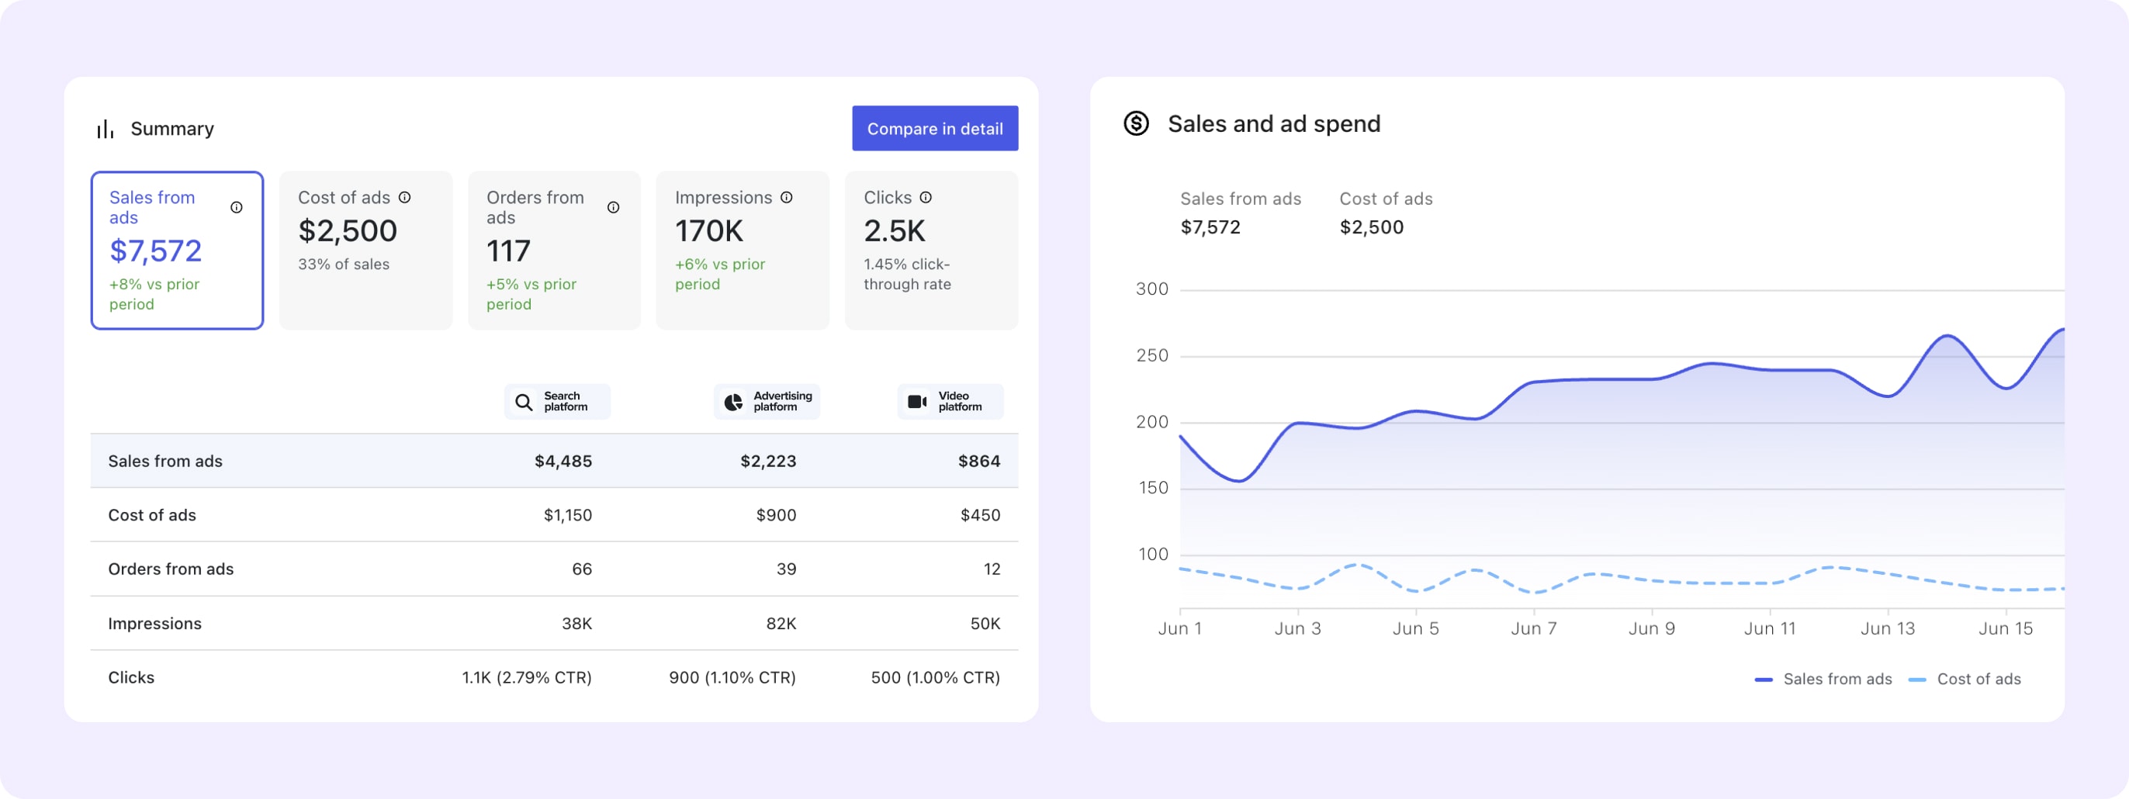Click the Search platform column header
This screenshot has height=799, width=2129.
(557, 402)
